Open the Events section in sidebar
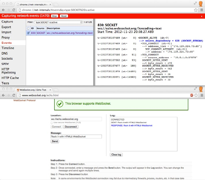This screenshot has width=205, height=180. pos(7,43)
